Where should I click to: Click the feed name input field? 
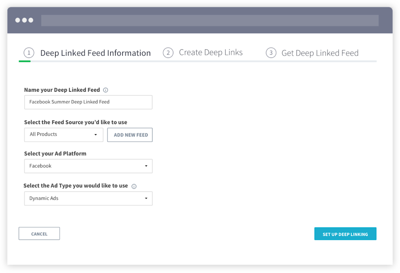[88, 102]
